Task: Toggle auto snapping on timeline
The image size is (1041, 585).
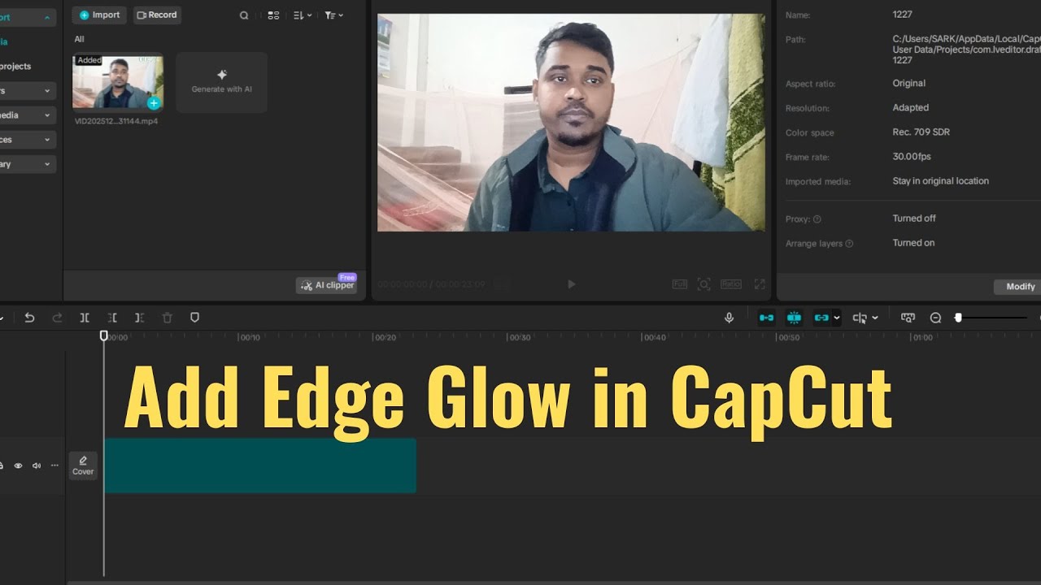Action: (794, 318)
